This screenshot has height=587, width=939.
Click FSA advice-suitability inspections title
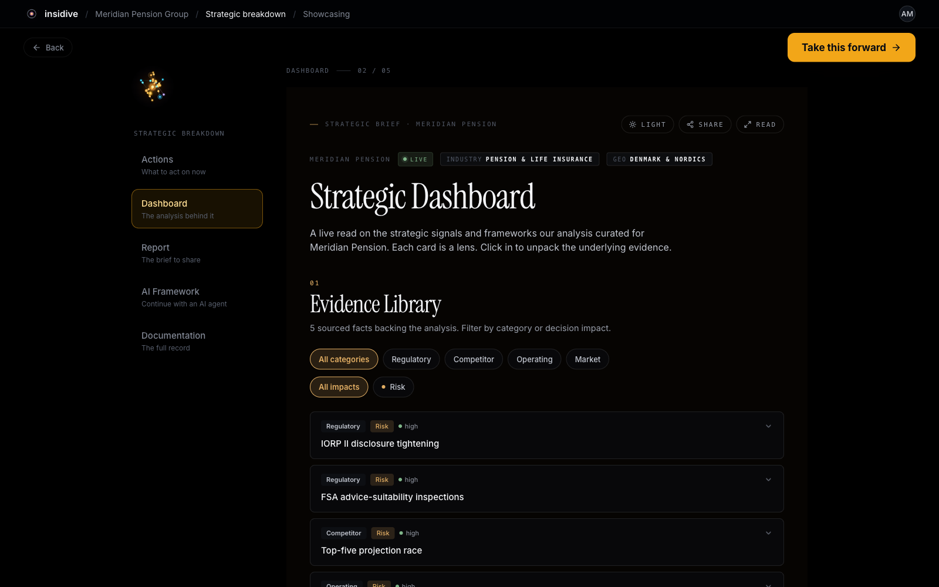(392, 497)
